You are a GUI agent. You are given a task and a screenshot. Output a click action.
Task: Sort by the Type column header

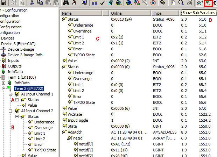[x=165, y=13]
